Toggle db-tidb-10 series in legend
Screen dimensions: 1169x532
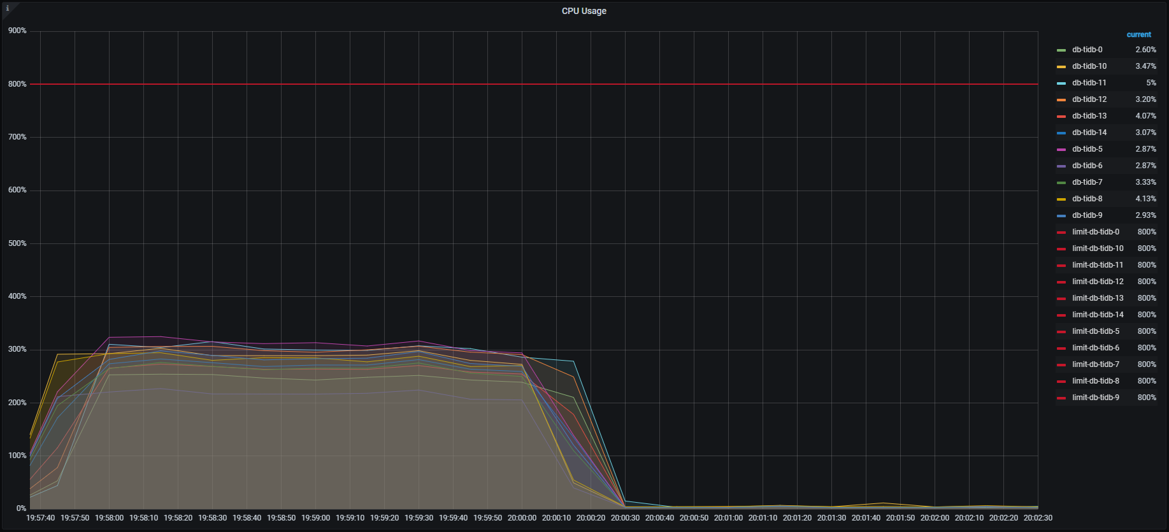tap(1089, 66)
